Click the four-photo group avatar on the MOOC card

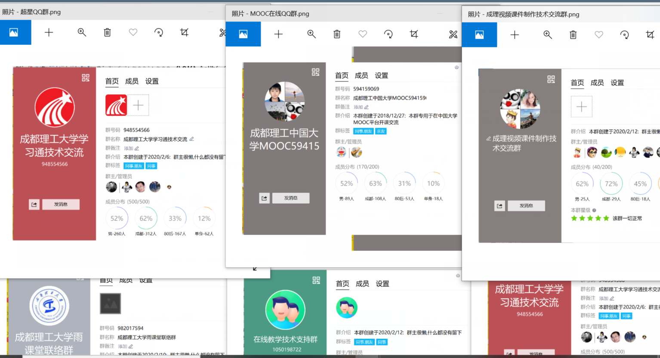tap(285, 102)
